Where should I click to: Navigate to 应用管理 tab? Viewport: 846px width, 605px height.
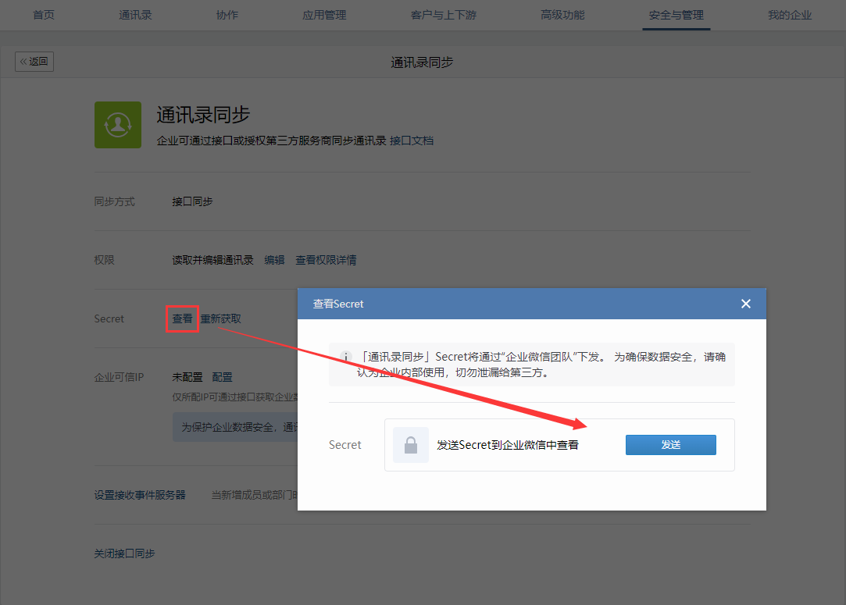tap(324, 15)
